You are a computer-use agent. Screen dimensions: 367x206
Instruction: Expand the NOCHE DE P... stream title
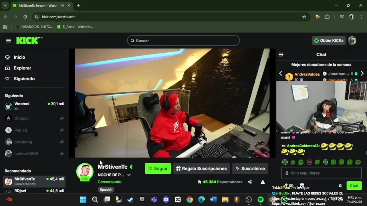coord(129,175)
